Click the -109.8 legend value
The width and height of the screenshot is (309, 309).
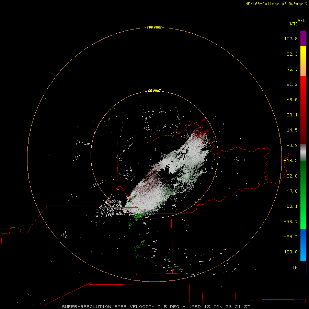coord(289,252)
